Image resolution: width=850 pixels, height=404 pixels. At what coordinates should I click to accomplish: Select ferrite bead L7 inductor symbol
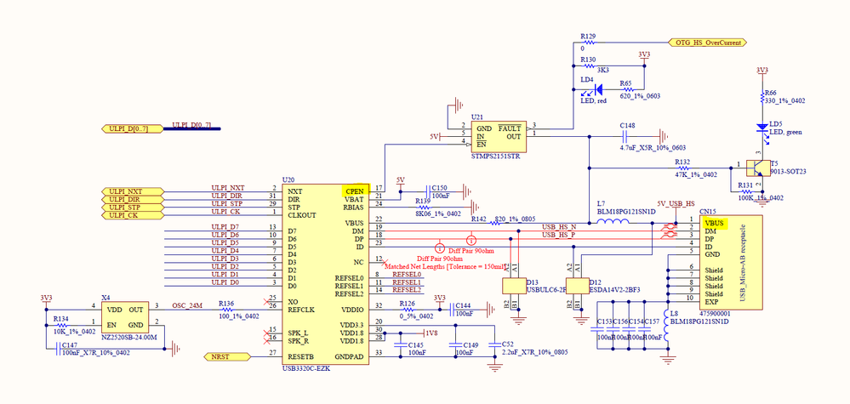[x=612, y=223]
